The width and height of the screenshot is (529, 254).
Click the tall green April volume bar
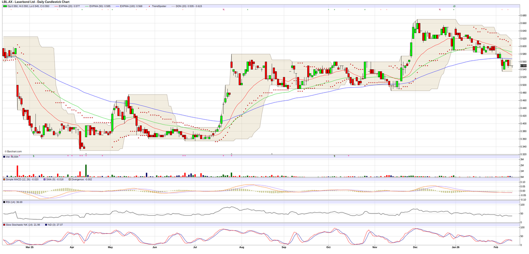(x=86, y=171)
